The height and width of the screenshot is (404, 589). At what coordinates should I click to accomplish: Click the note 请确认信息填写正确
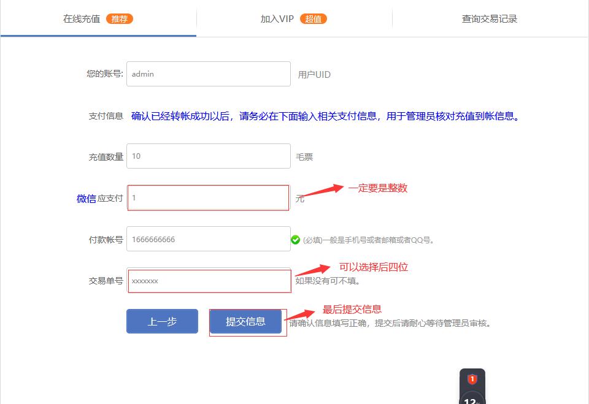390,323
